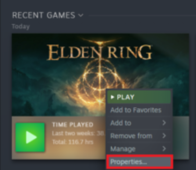Viewport: 196px width, 170px height.
Task: Click the green play button on the Elden Ring card
Action: pos(30,137)
